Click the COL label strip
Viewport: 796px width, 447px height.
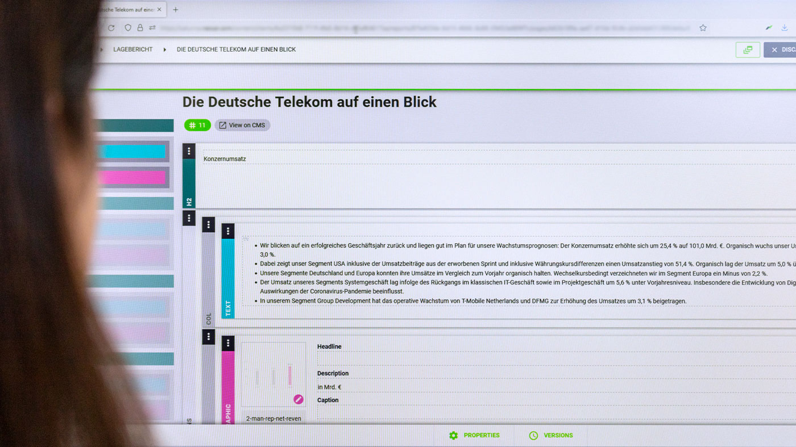[x=209, y=279]
